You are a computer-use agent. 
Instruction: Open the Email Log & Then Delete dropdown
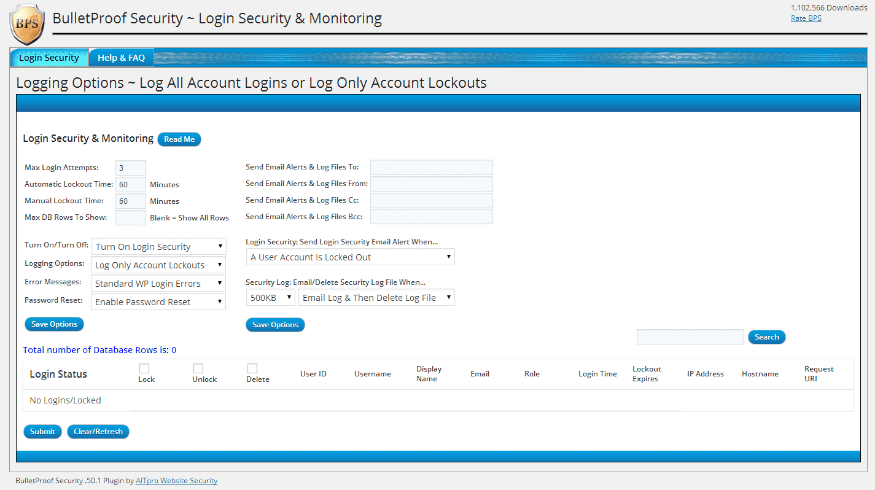point(376,297)
